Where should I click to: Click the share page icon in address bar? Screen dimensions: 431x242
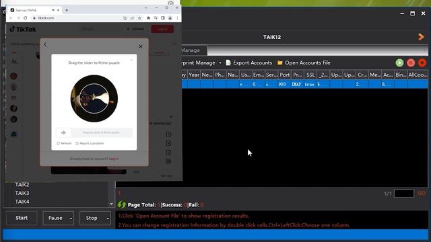point(132,18)
